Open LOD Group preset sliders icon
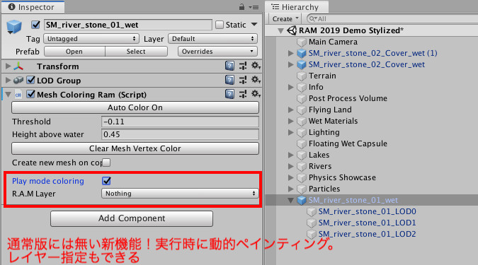The image size is (478, 265). tap(243, 80)
